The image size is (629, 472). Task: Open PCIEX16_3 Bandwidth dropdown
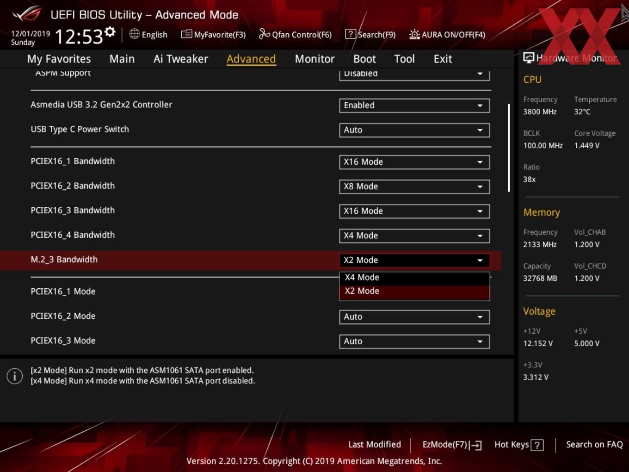(414, 211)
